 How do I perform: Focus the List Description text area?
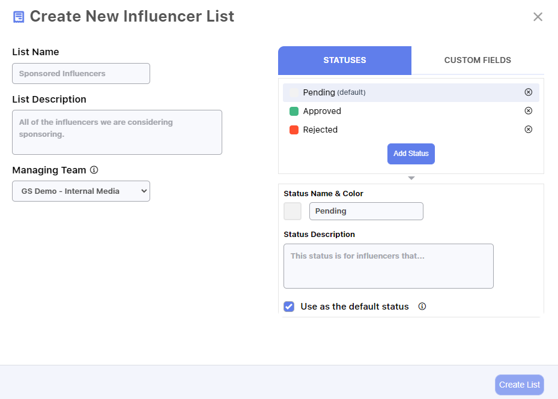click(117, 132)
